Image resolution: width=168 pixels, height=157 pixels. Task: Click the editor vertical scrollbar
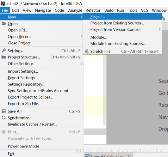click(x=105, y=90)
